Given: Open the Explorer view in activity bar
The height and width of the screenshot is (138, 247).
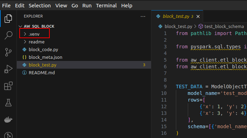Looking at the screenshot, I should click(8, 19).
